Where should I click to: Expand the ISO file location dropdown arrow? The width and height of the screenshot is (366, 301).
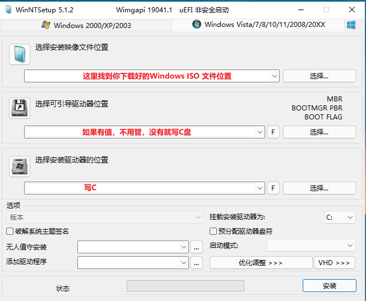[x=275, y=76]
